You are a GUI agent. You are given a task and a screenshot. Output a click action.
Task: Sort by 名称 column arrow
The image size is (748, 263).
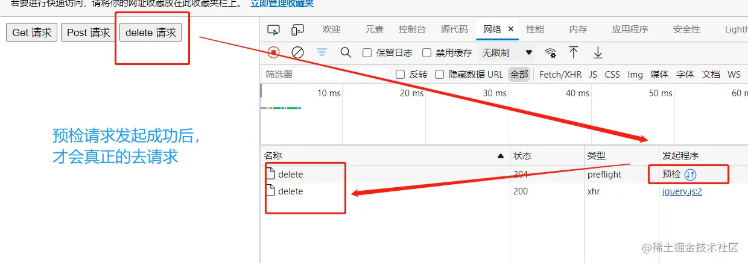[x=500, y=156]
